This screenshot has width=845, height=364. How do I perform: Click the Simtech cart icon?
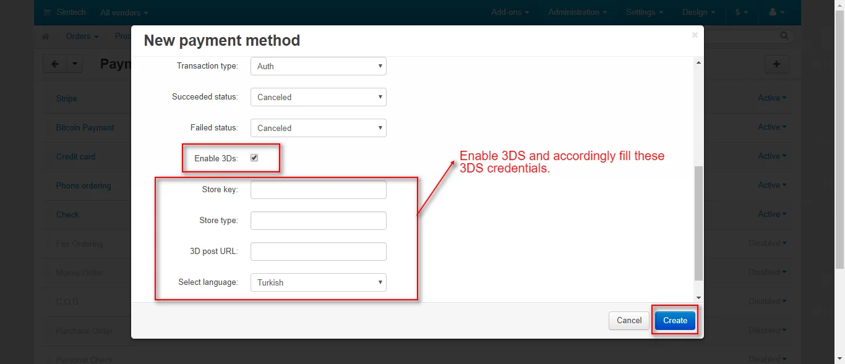(47, 12)
